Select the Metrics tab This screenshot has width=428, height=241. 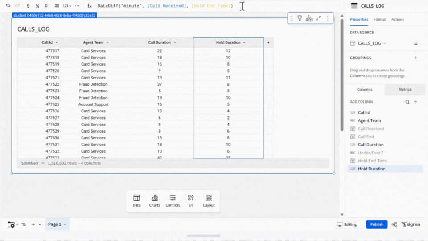tap(405, 89)
